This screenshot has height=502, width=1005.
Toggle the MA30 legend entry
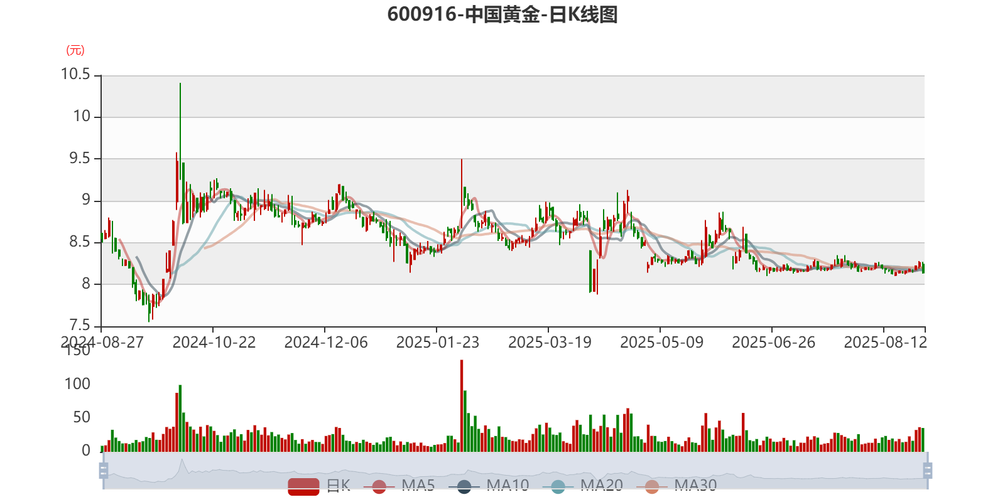tap(676, 486)
